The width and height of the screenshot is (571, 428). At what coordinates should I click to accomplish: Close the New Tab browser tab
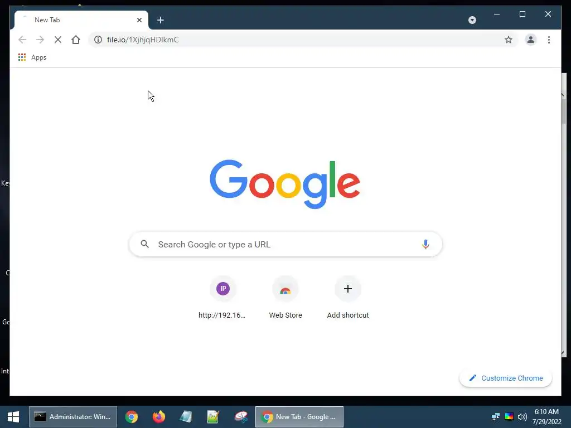(x=139, y=20)
